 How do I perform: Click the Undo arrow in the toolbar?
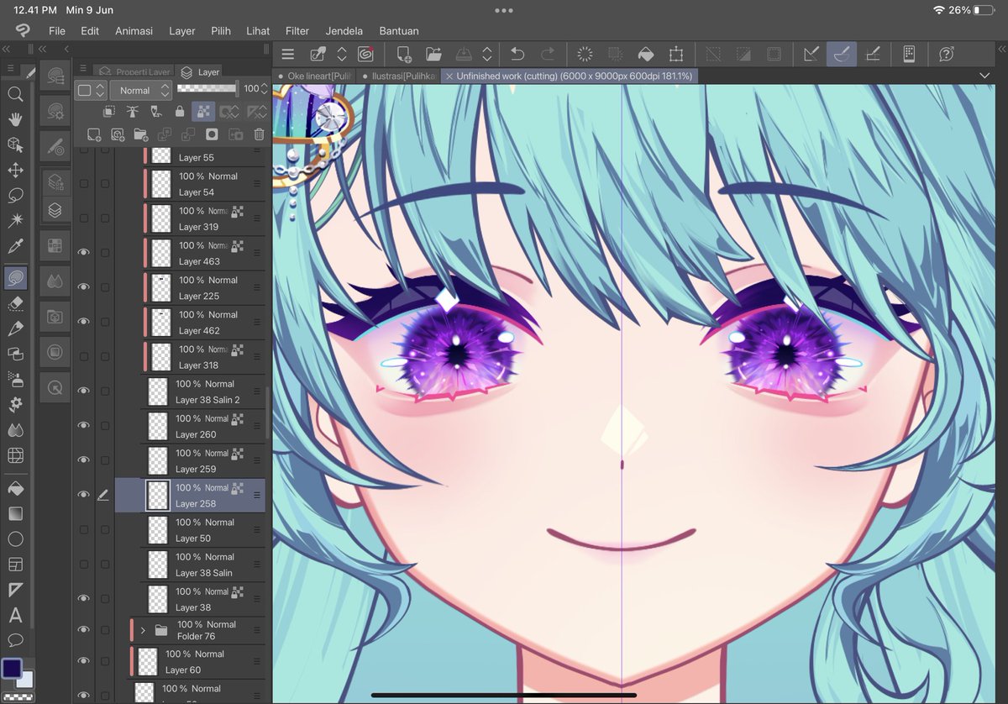pyautogui.click(x=519, y=52)
